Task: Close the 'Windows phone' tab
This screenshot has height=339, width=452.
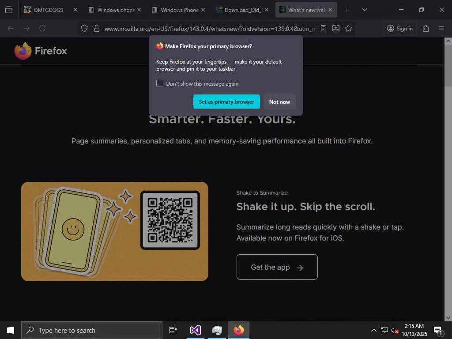Action: point(139,10)
